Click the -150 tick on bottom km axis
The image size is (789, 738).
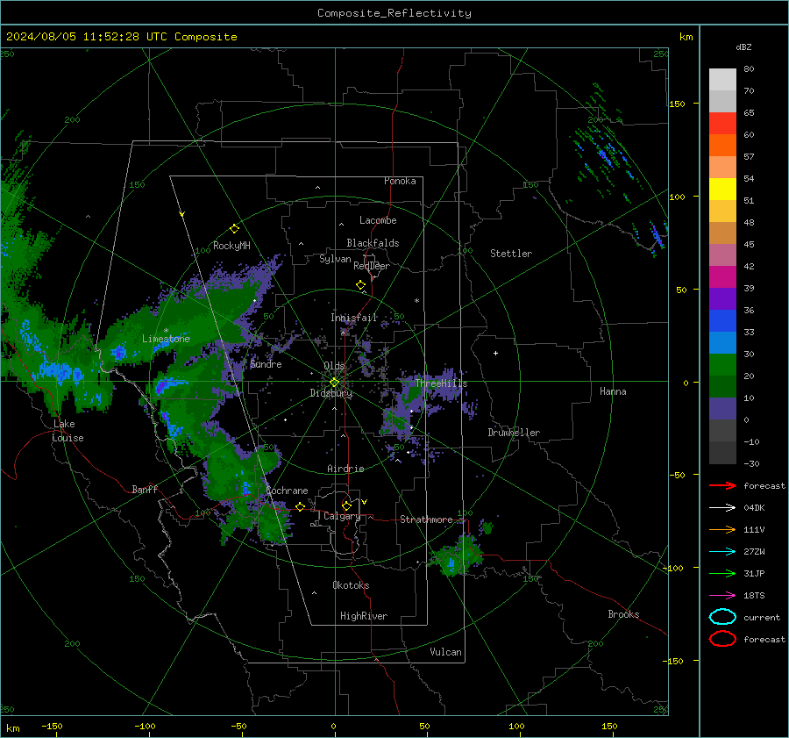pos(52,727)
